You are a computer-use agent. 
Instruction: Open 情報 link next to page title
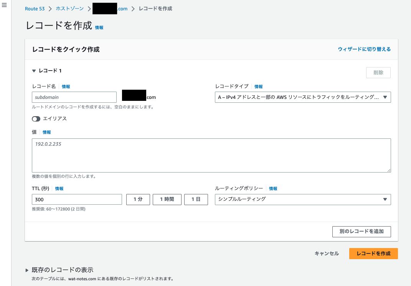click(99, 28)
